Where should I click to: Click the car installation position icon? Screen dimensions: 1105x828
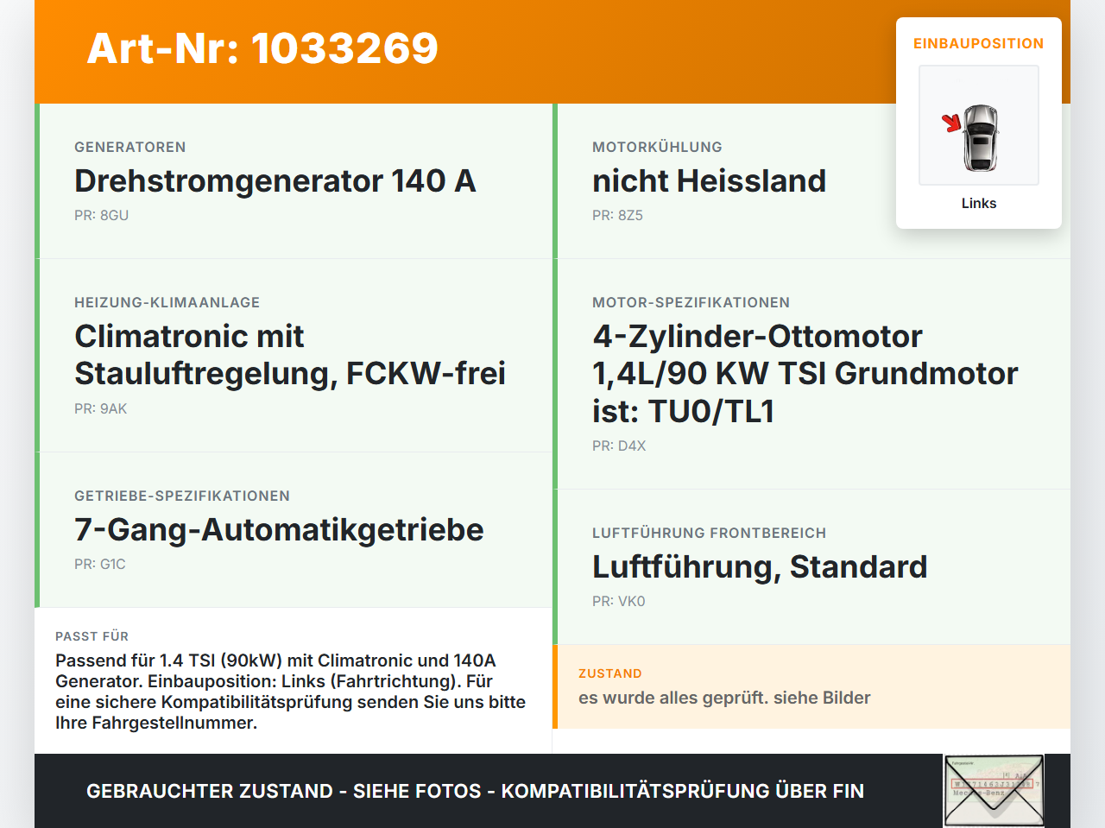pos(979,125)
